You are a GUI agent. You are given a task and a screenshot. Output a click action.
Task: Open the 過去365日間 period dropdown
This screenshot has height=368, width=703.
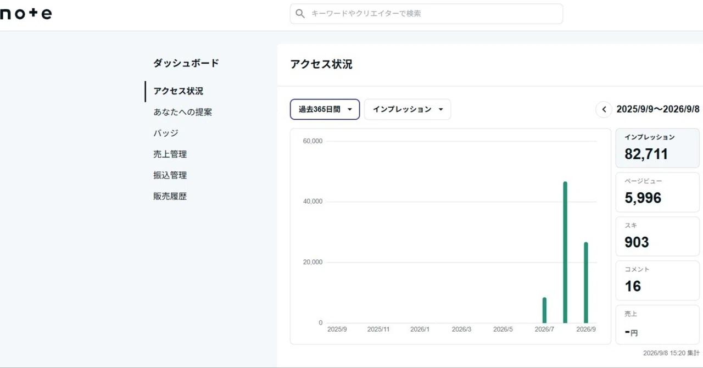pos(325,109)
